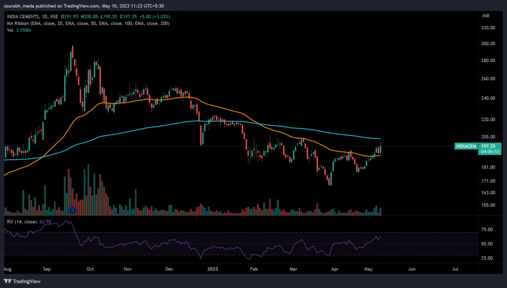Click the high value H200.85
Viewport: 507px width, 288px height.
(89, 16)
